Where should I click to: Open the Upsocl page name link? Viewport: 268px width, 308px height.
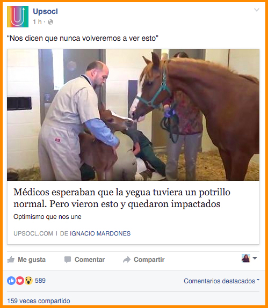pyautogui.click(x=46, y=11)
